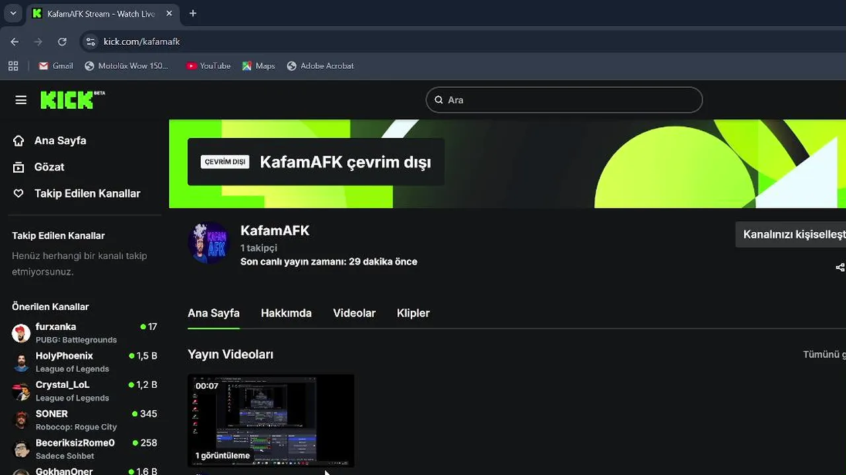Switch to the Klipler tab
This screenshot has width=846, height=475.
pos(413,313)
